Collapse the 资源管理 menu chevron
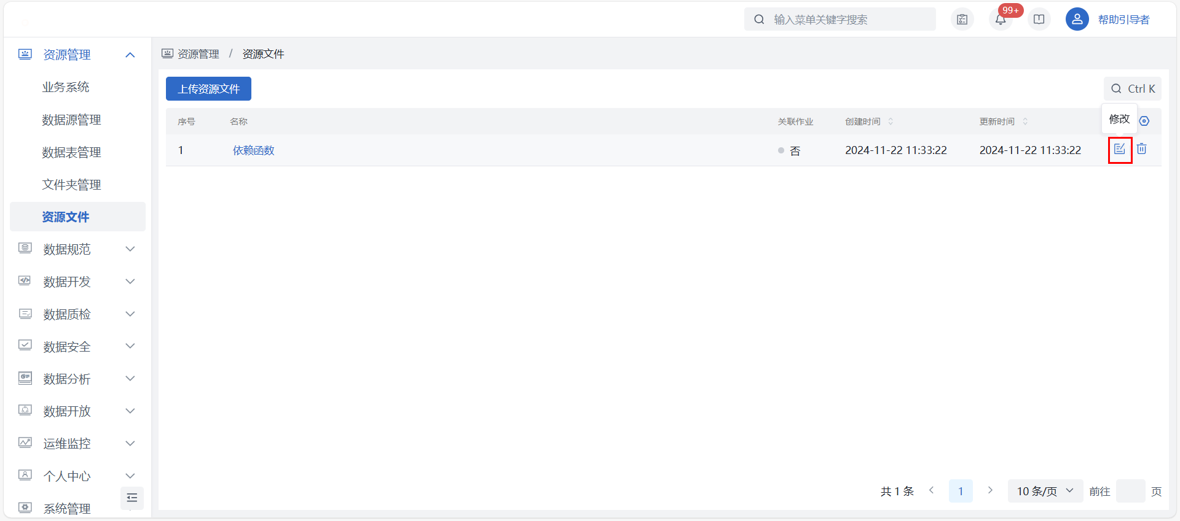This screenshot has height=521, width=1180. [130, 55]
